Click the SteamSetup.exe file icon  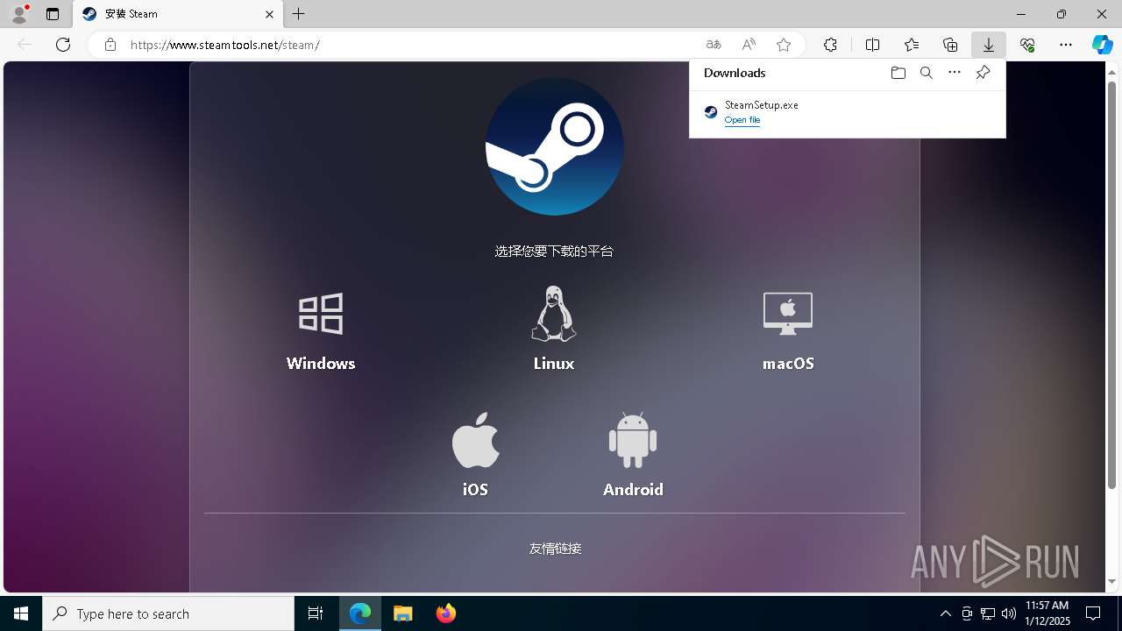pyautogui.click(x=711, y=112)
